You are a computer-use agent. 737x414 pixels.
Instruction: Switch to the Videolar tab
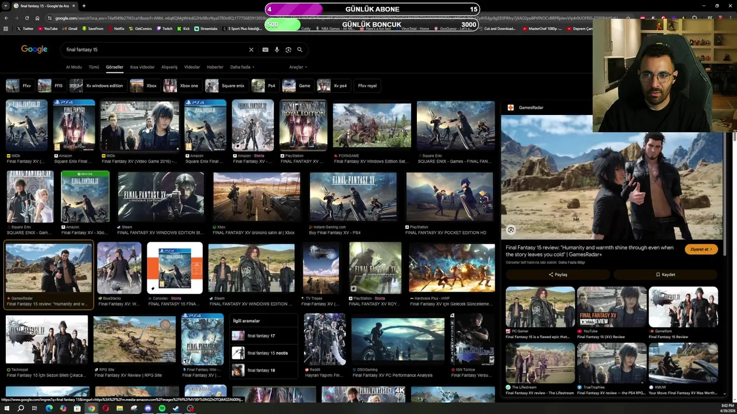pyautogui.click(x=192, y=67)
